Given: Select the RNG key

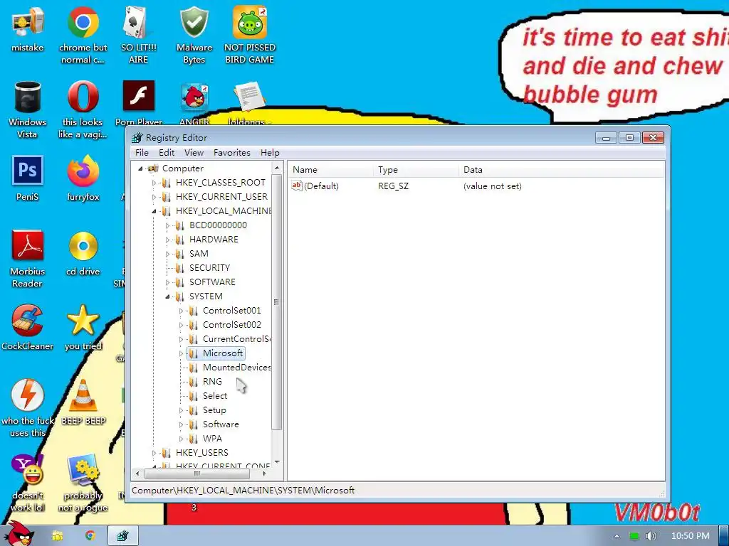Looking at the screenshot, I should pyautogui.click(x=212, y=382).
